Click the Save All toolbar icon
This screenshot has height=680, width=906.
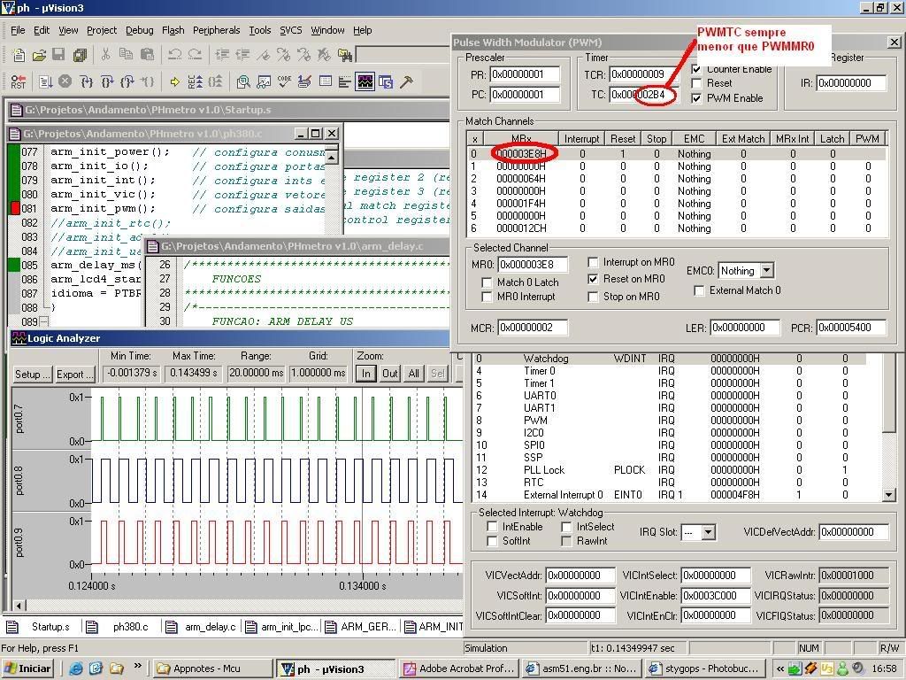tap(80, 55)
